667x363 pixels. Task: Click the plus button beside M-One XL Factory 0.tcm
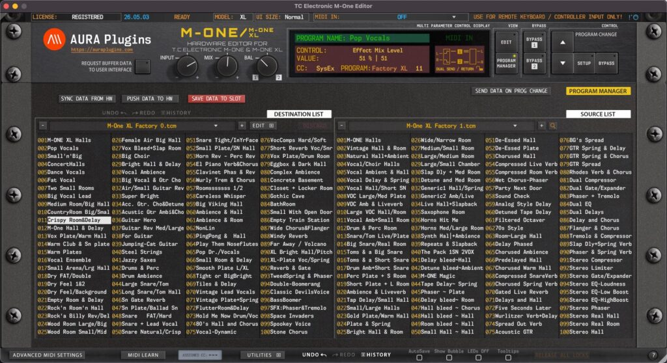click(x=242, y=126)
